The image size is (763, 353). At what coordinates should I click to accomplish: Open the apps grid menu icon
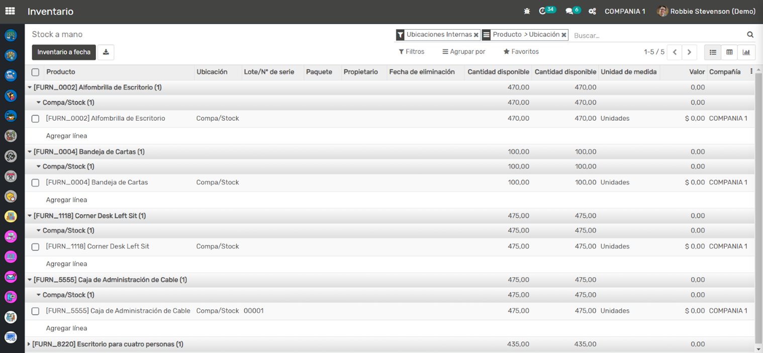[x=10, y=11]
